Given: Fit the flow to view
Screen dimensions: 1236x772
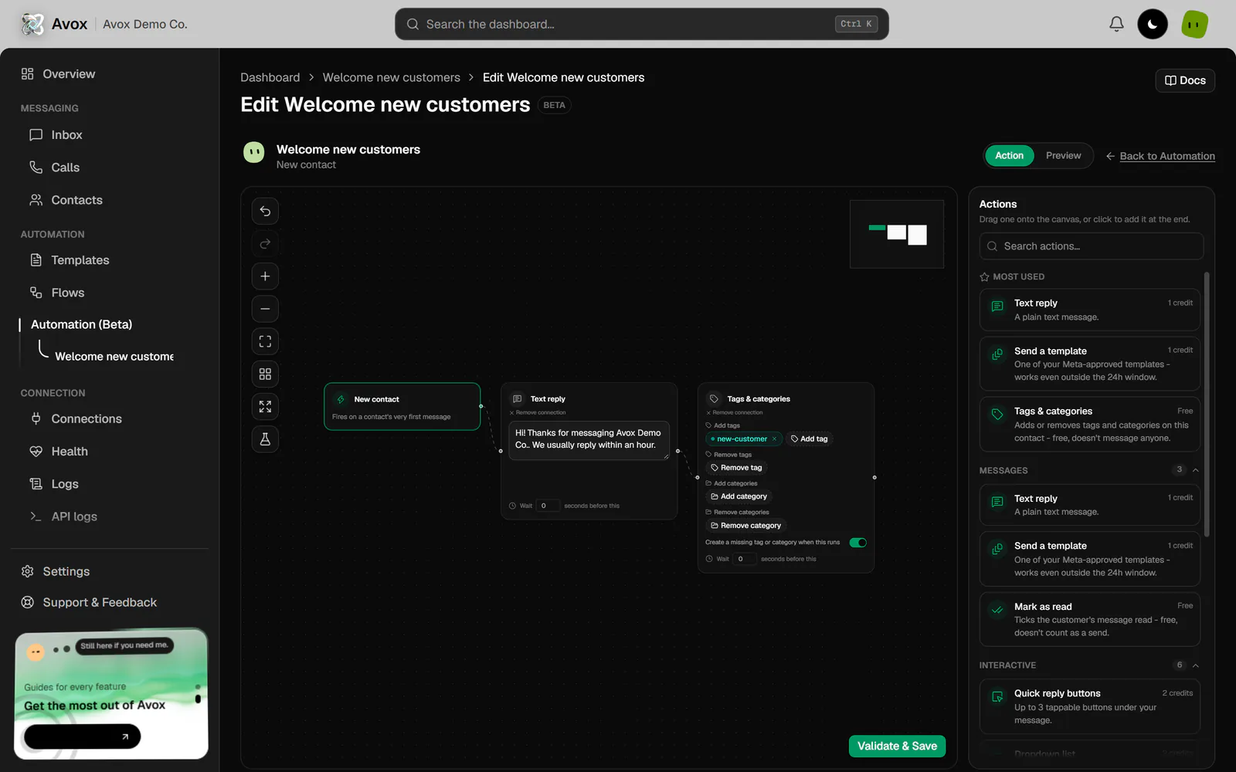Looking at the screenshot, I should point(265,341).
